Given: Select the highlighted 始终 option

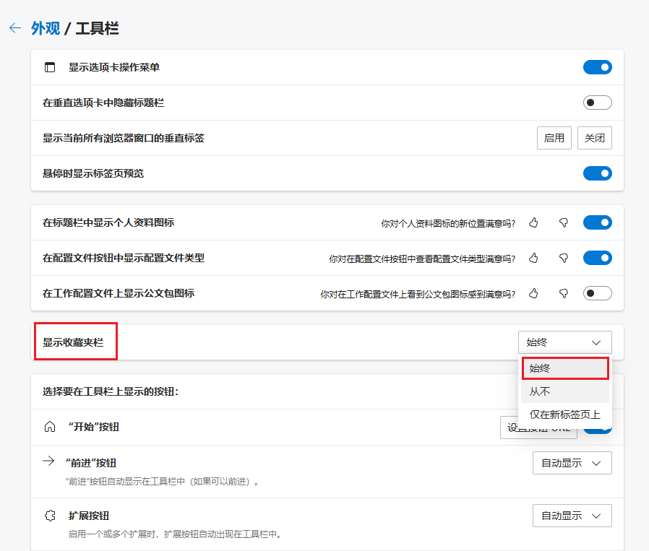Looking at the screenshot, I should pos(565,368).
